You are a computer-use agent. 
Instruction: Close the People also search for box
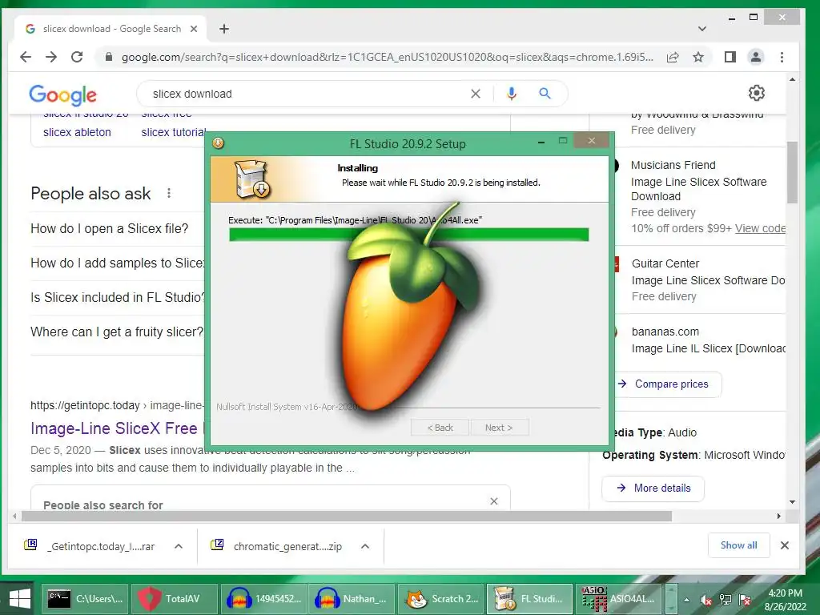493,501
